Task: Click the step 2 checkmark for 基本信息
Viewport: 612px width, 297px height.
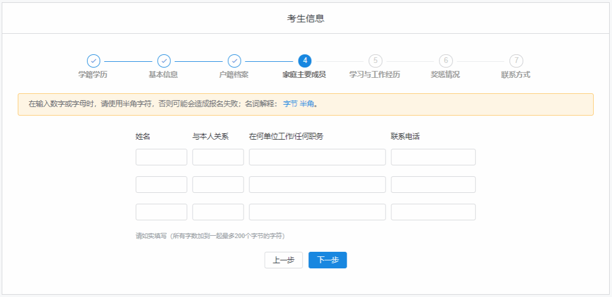Action: click(x=164, y=61)
